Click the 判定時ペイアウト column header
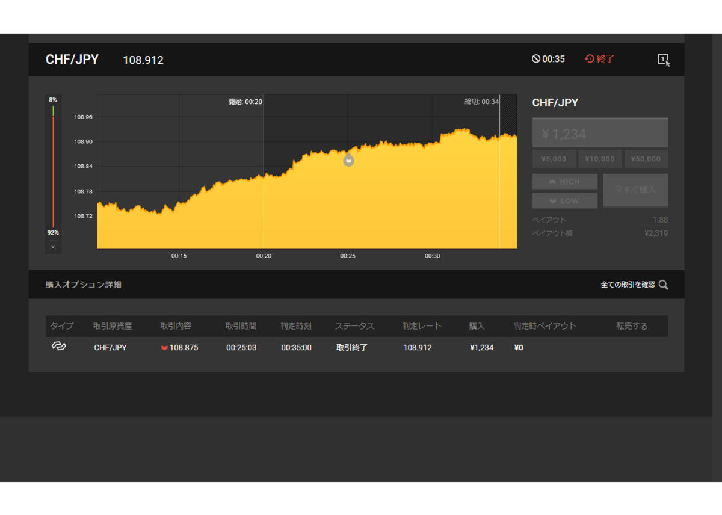 tap(545, 326)
